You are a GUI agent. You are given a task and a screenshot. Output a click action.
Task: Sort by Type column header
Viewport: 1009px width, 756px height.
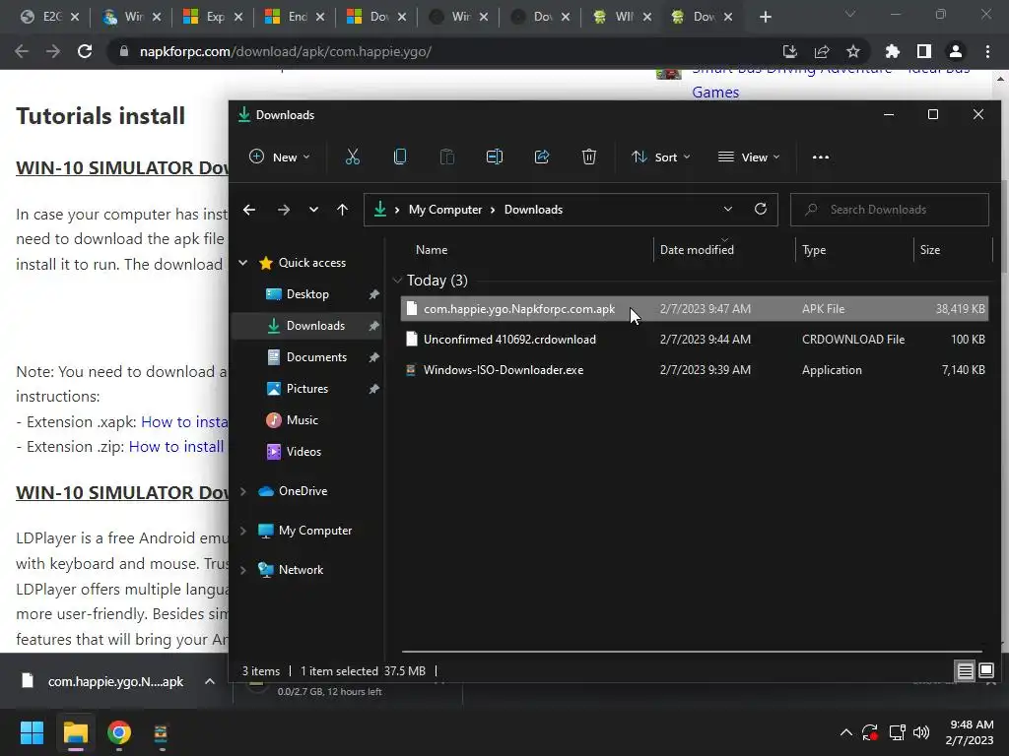(814, 249)
